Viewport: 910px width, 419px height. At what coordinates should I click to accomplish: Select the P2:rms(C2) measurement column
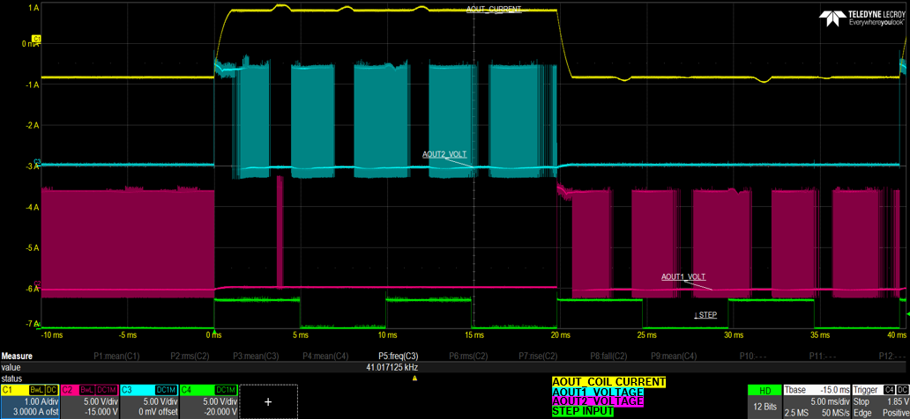click(190, 357)
